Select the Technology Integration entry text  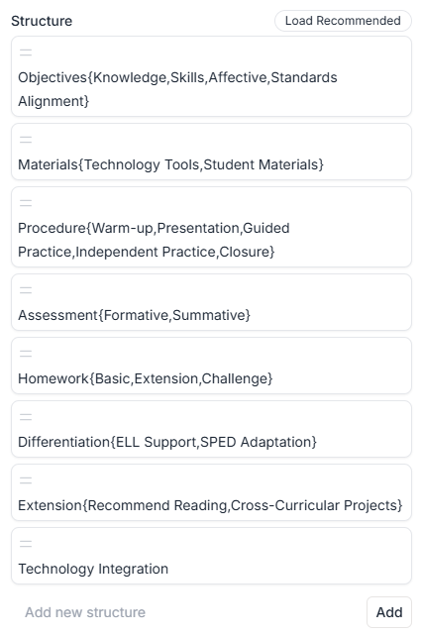click(93, 569)
